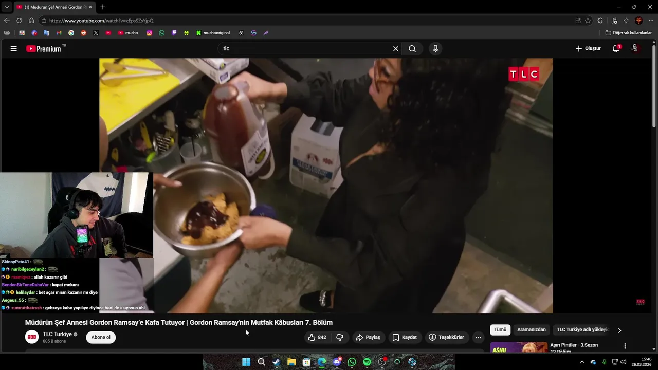Open Microsoft Store from the taskbar
This screenshot has width=658, height=370.
tap(306, 362)
